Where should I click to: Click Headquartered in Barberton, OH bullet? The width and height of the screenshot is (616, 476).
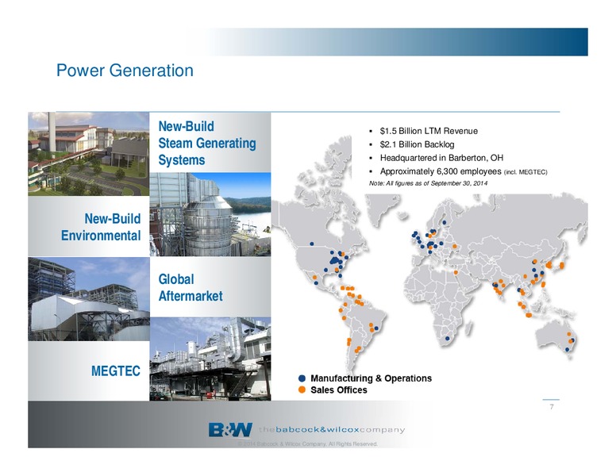point(441,158)
